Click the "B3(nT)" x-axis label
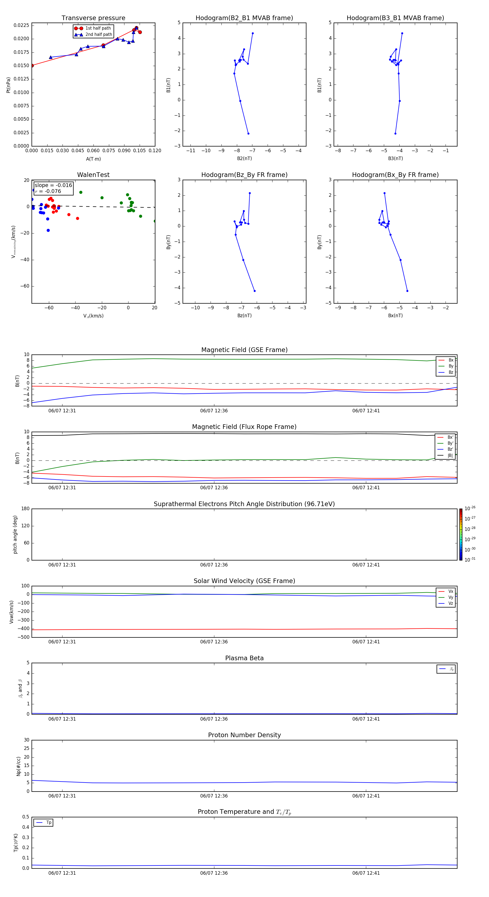 pos(395,158)
